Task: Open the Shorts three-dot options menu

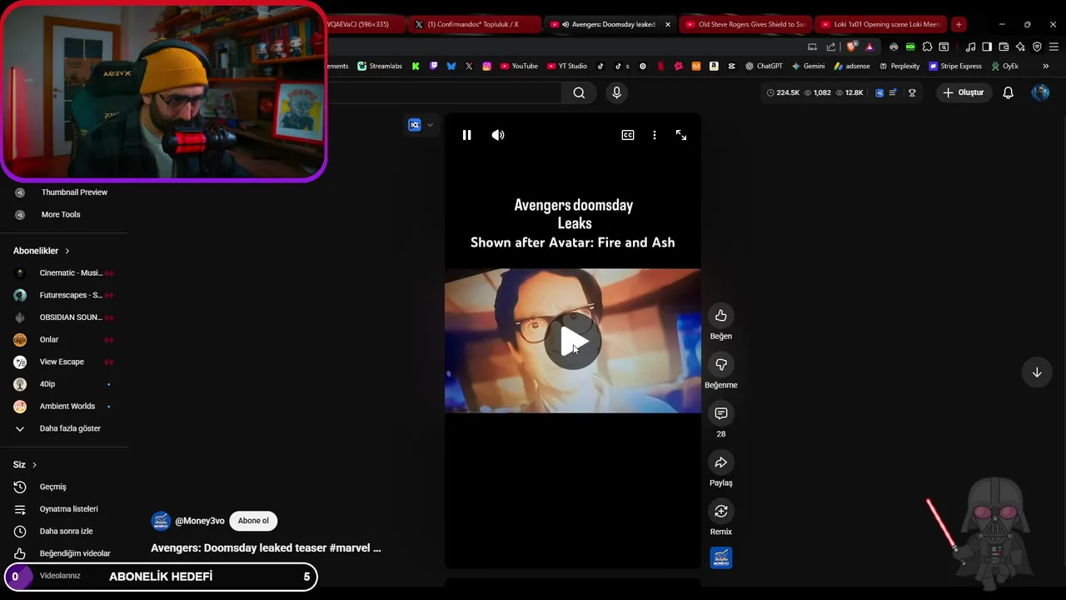Action: (655, 135)
